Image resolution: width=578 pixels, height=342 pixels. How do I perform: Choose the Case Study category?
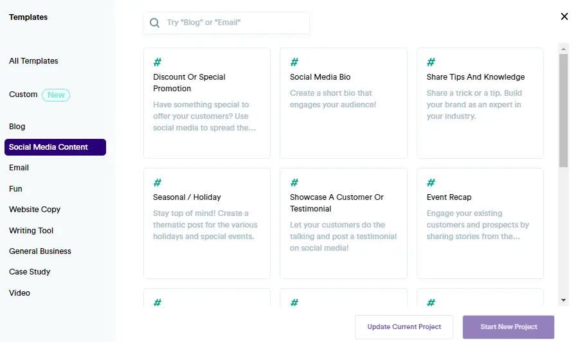30,272
